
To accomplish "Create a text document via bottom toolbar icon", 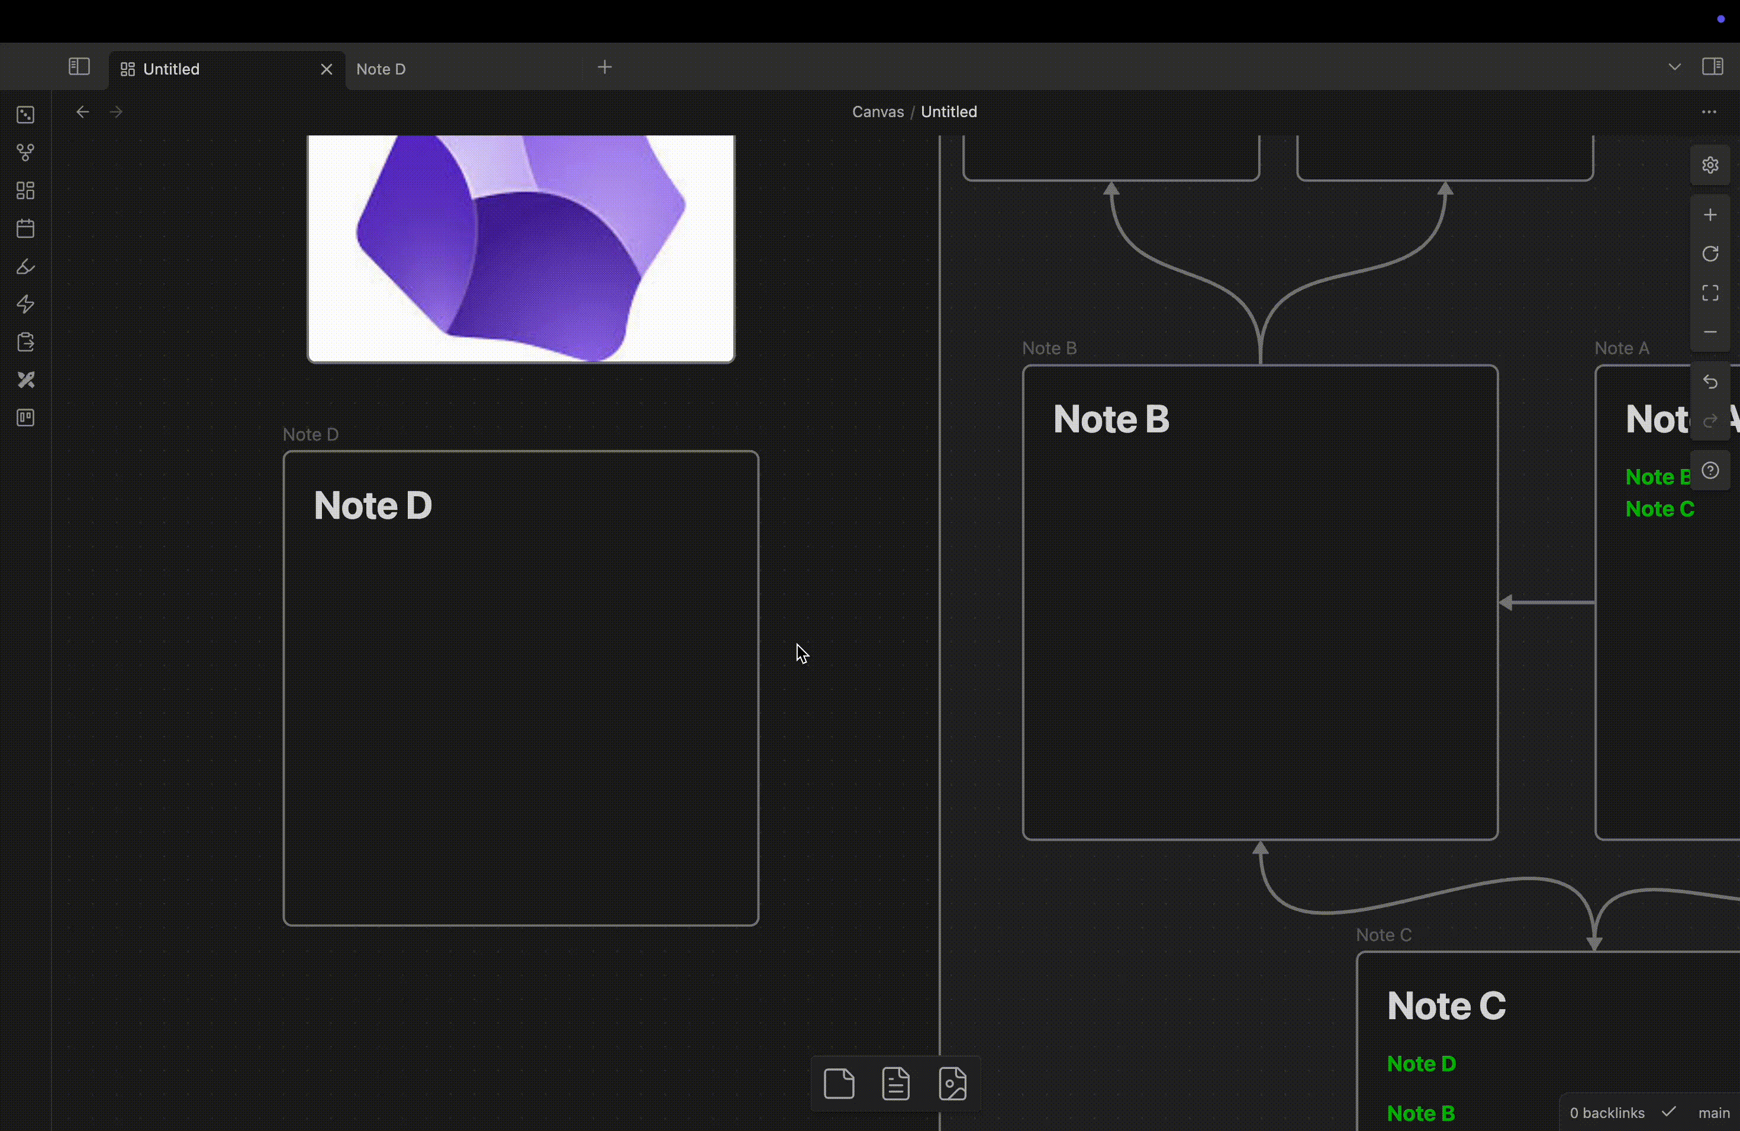I will [x=895, y=1084].
